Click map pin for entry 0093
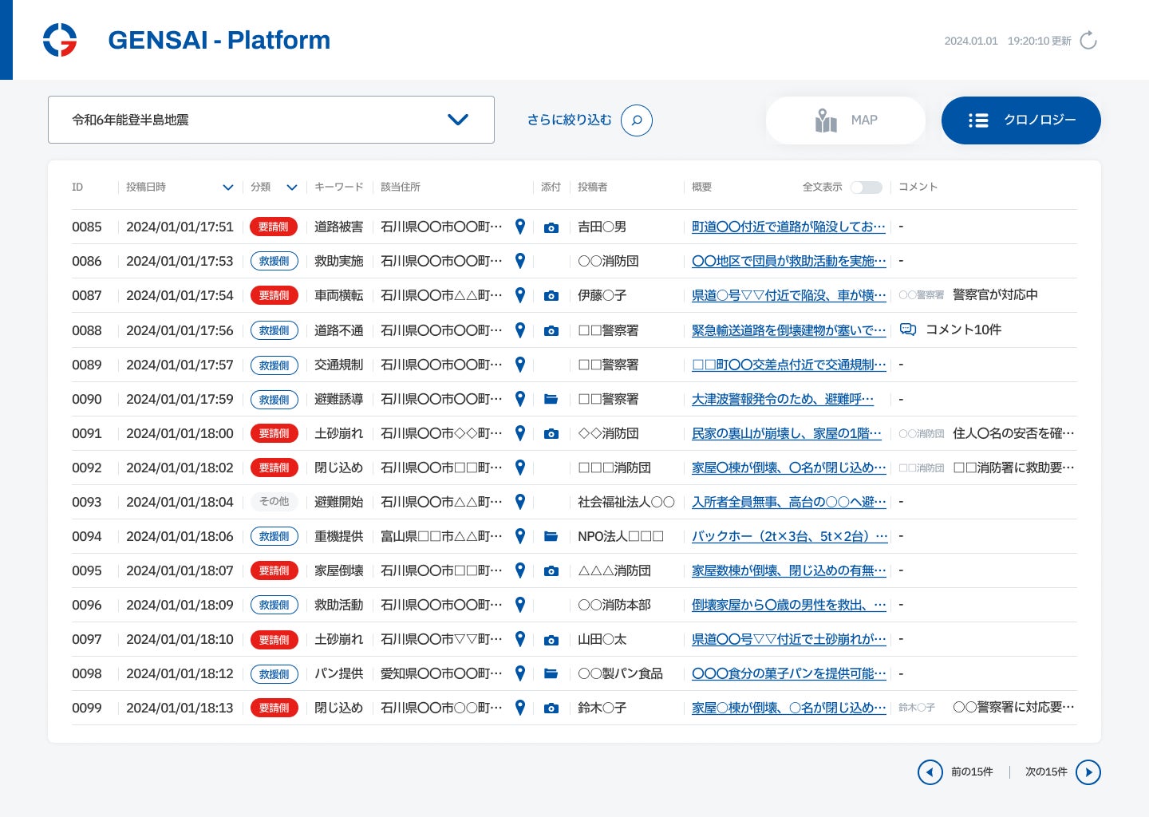This screenshot has height=817, width=1149. tap(520, 502)
